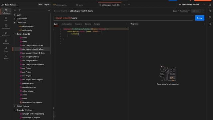Open the query Categories request

(29, 87)
